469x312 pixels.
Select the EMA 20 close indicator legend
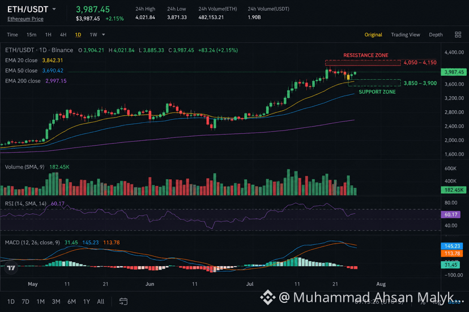click(21, 60)
